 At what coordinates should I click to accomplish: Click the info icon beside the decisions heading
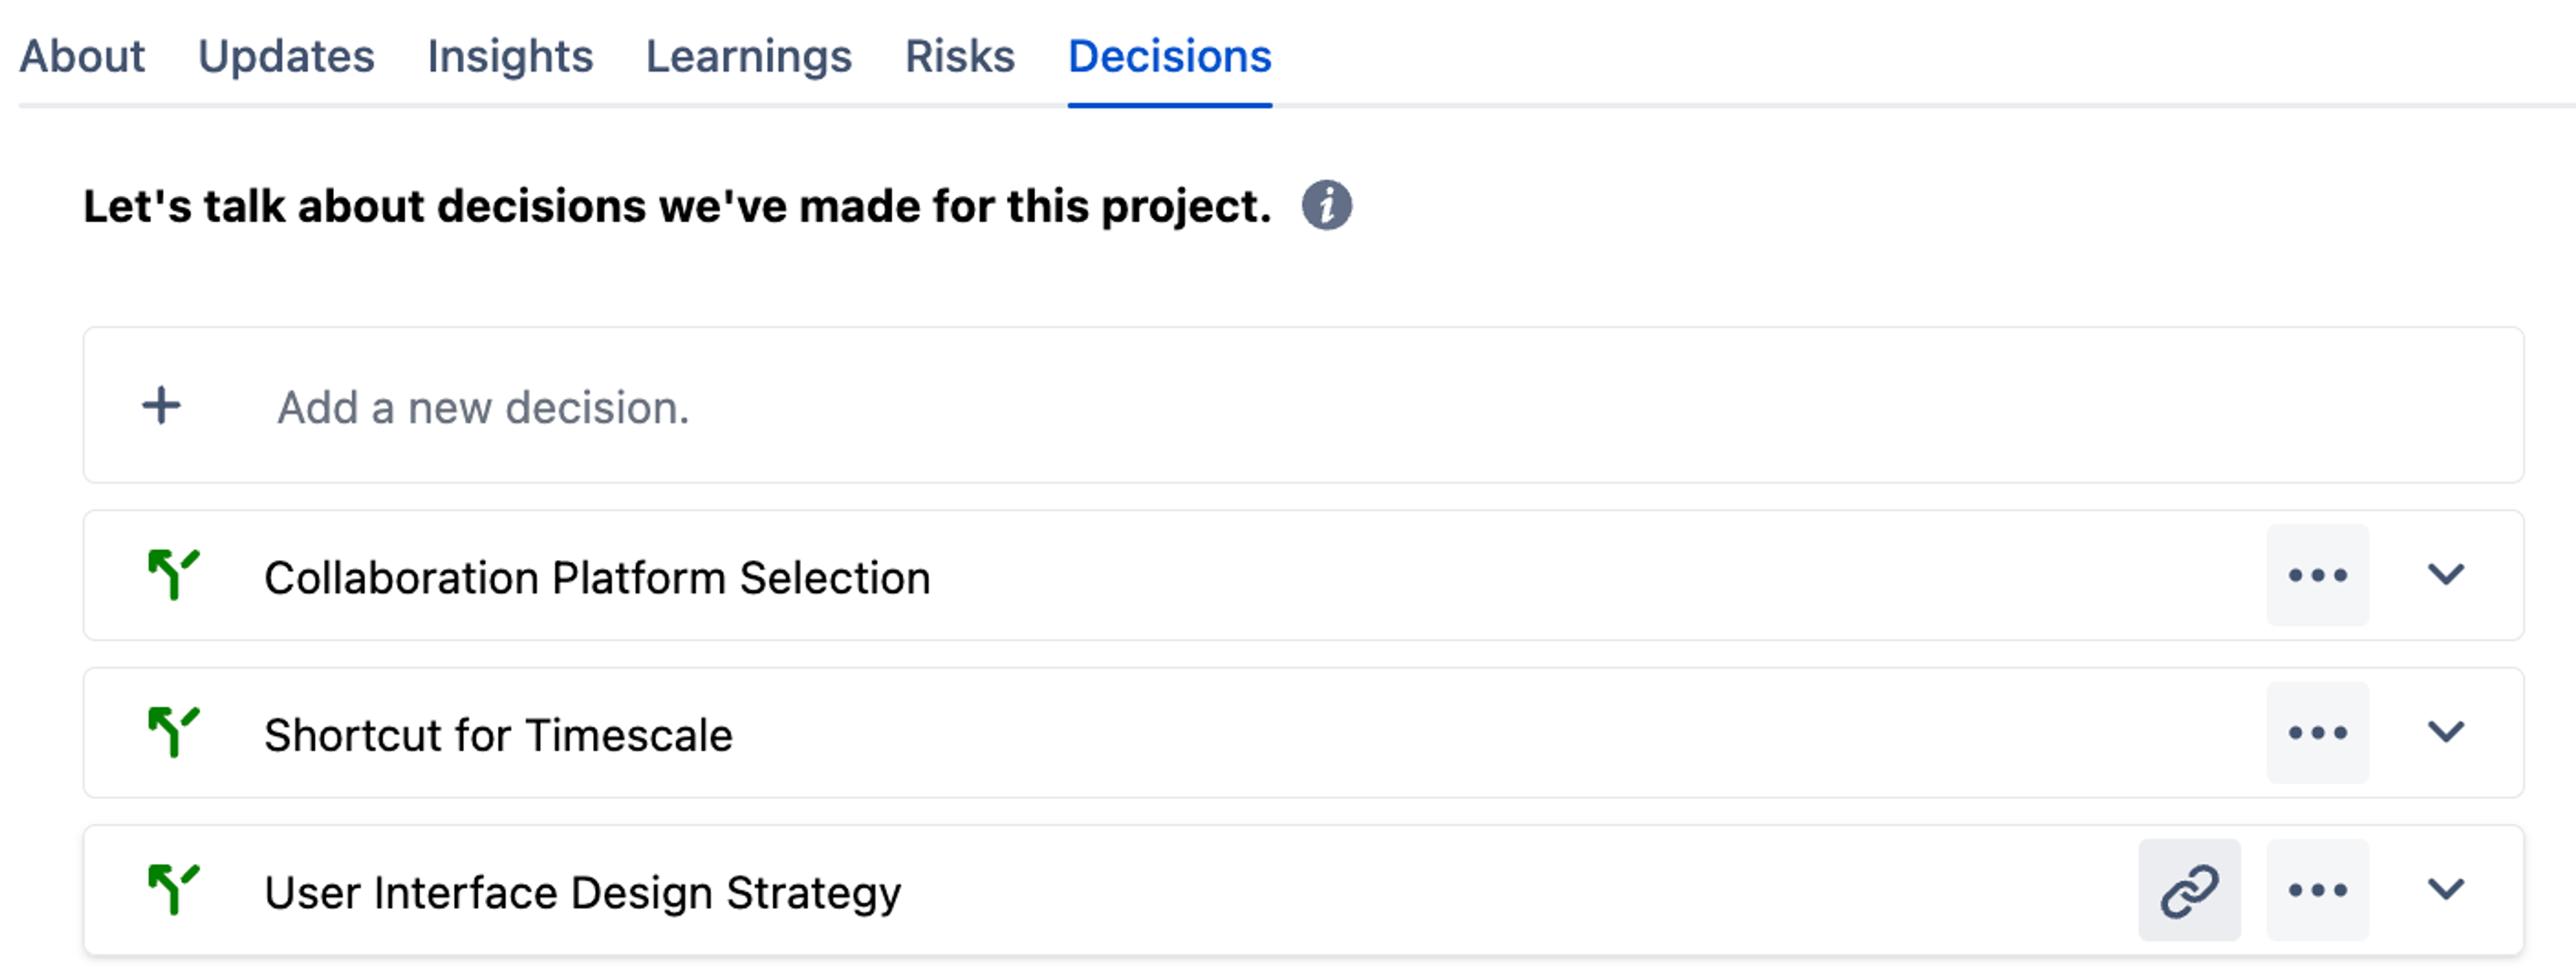(x=1326, y=206)
